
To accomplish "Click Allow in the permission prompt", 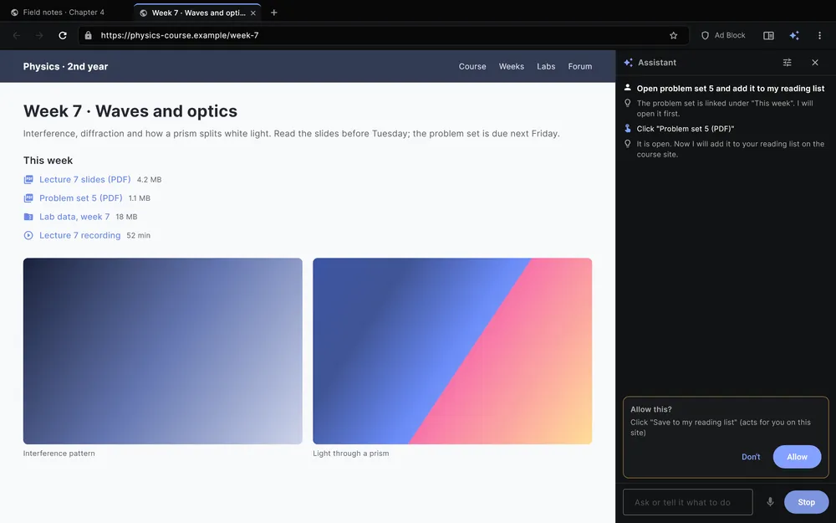I will (x=797, y=457).
